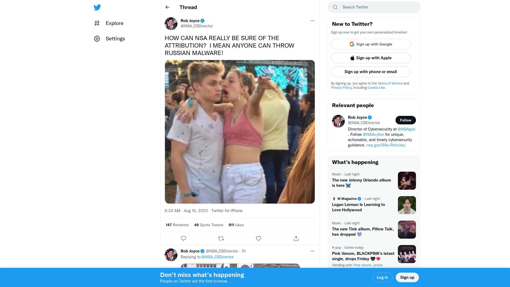View the 46 Quote Tweets
The height and width of the screenshot is (287, 510).
click(x=209, y=225)
